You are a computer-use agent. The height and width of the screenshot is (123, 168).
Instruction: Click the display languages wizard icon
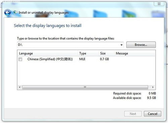[15, 12]
